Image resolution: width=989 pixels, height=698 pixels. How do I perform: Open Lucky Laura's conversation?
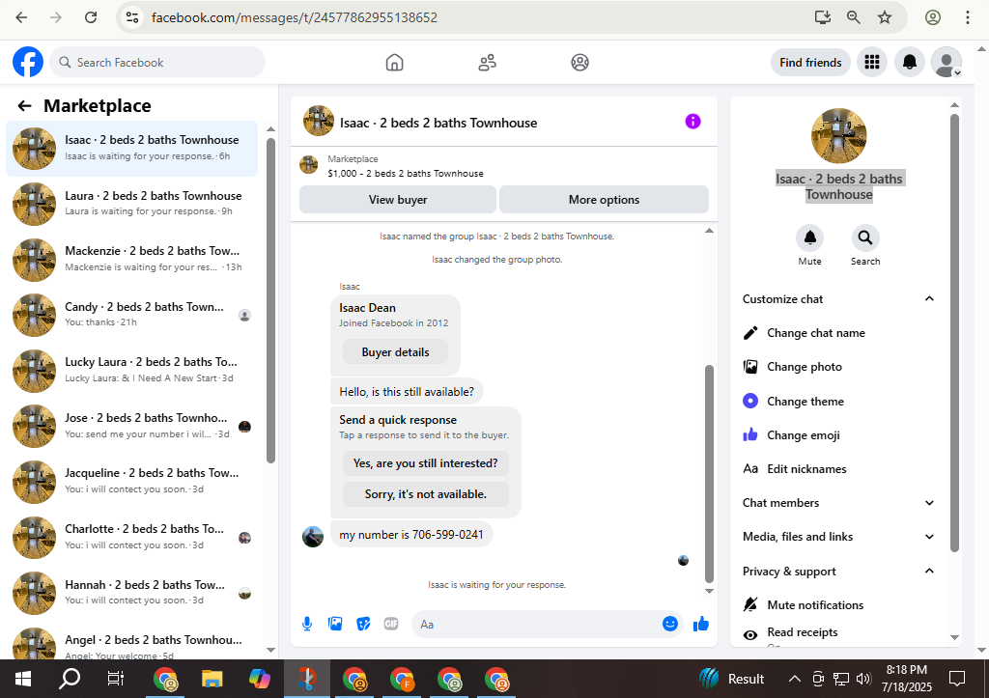coord(131,370)
